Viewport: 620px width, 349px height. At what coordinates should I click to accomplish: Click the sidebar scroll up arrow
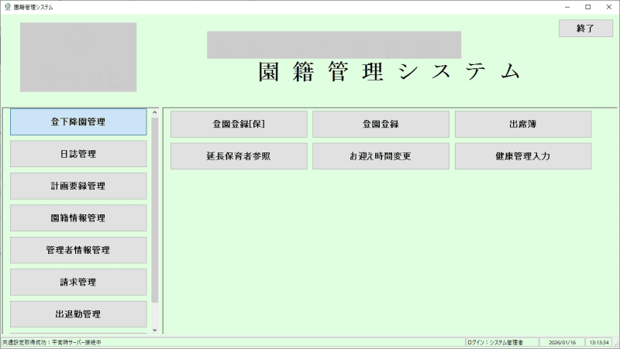click(x=154, y=113)
